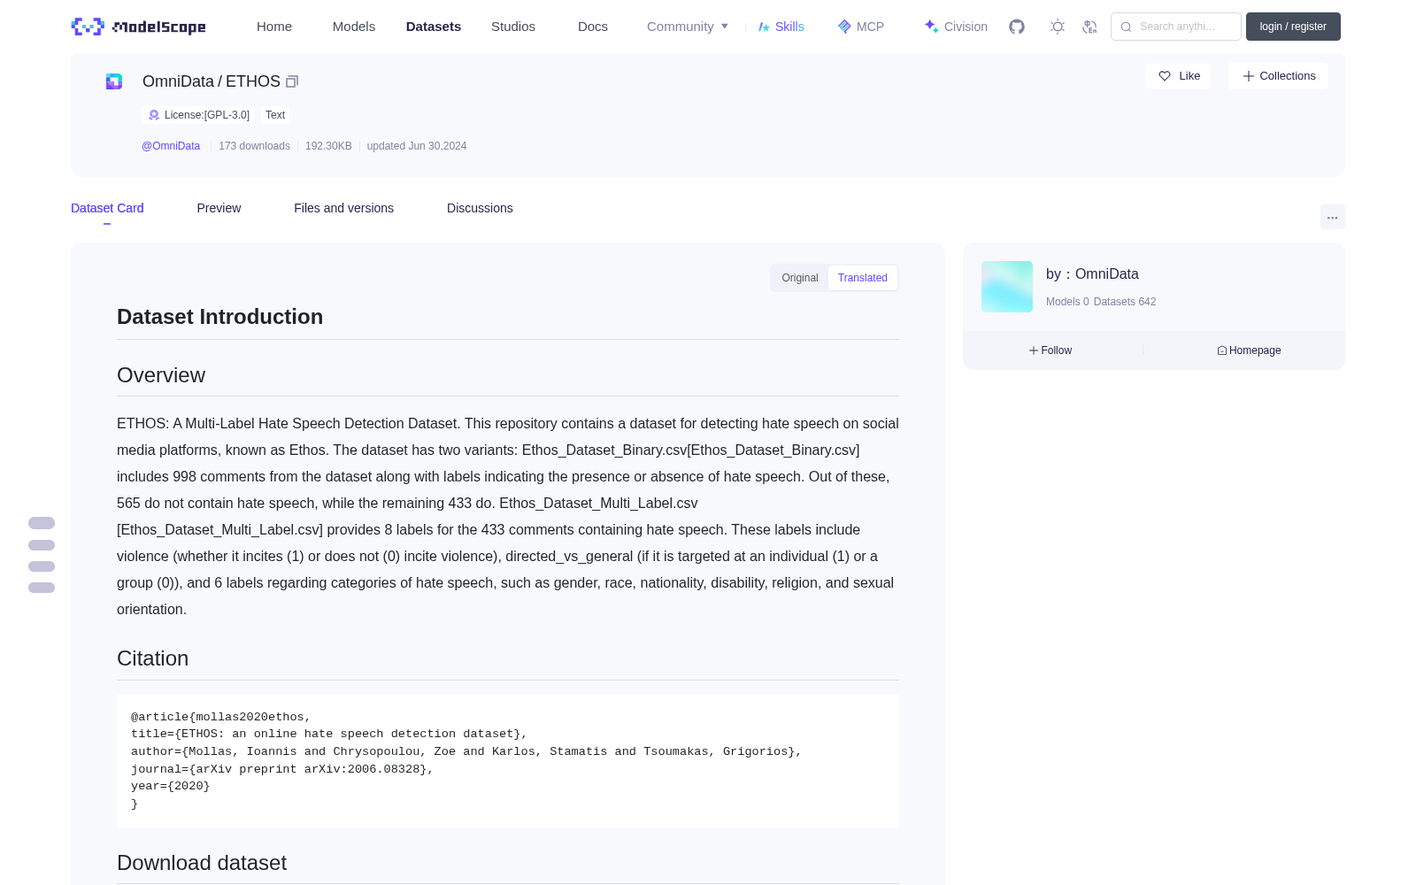Click the Models 0 count

pos(1067,302)
